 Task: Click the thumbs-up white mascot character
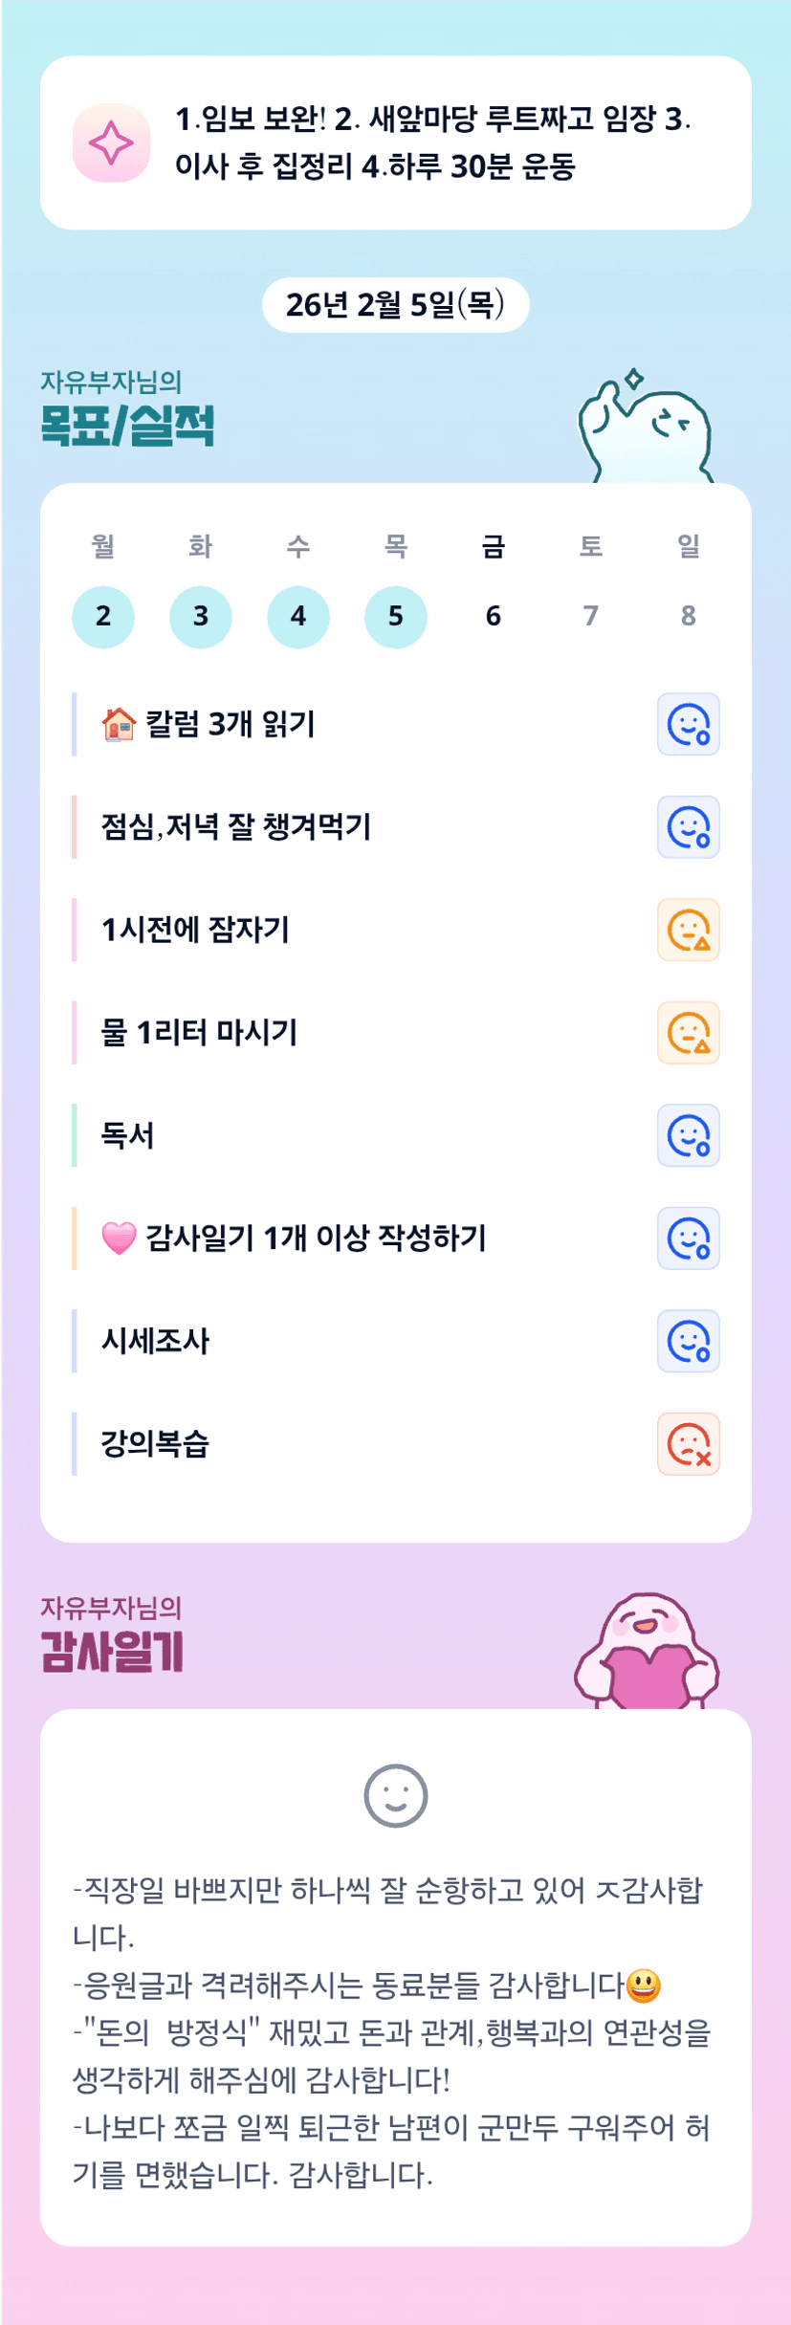point(645,429)
